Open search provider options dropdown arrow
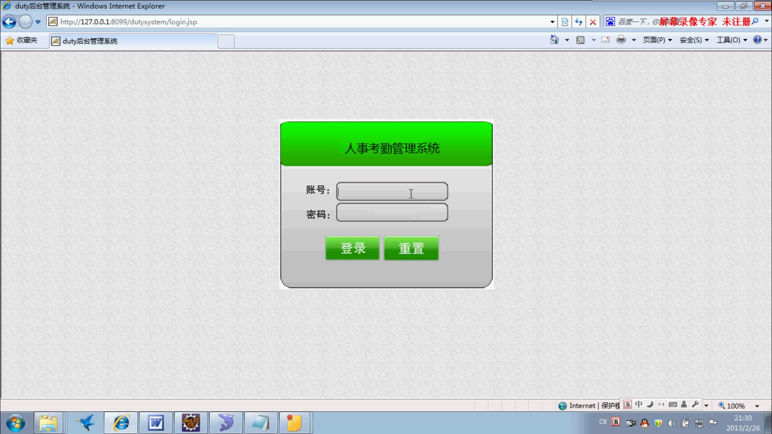The height and width of the screenshot is (434, 772). click(766, 21)
